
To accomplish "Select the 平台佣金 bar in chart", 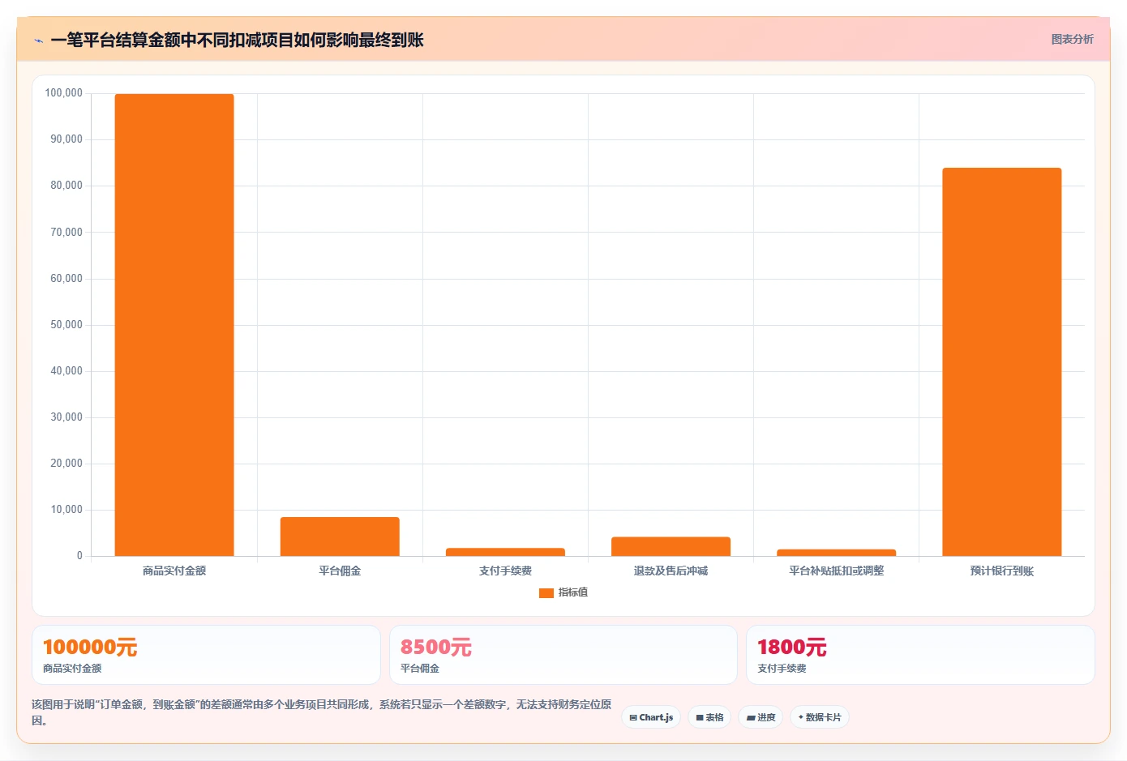I will [340, 537].
